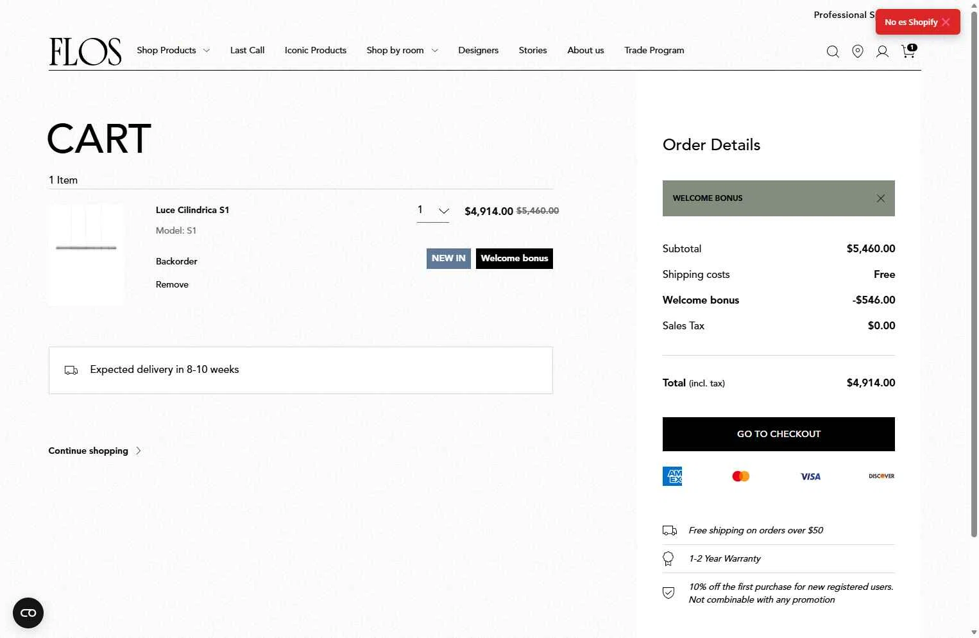
Task: Expand the Shop by room menu
Action: [402, 50]
